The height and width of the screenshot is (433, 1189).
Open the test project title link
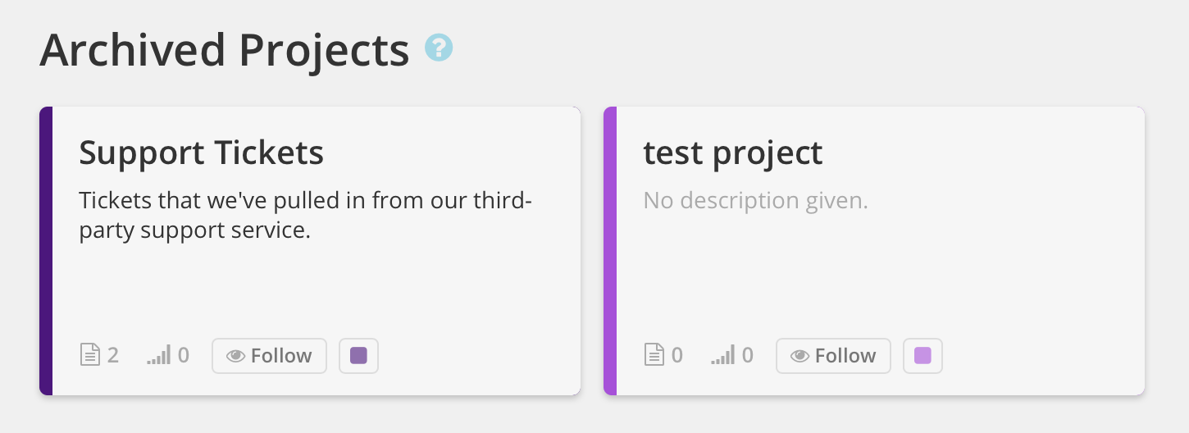[733, 153]
